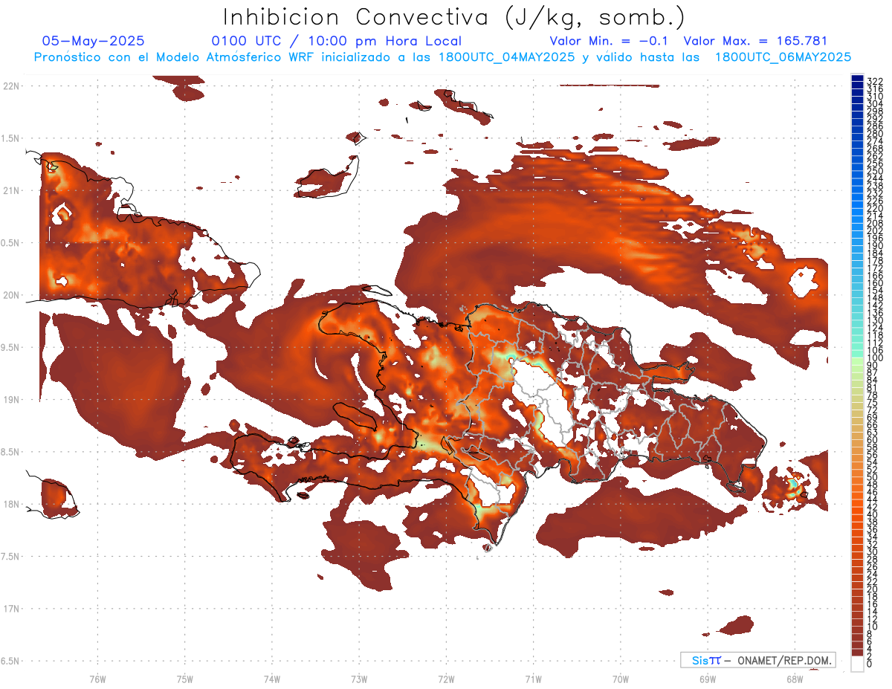Image resolution: width=892 pixels, height=689 pixels.
Task: Click the title 'Inhibicion Convectiva (J/kg, somb.)'
Action: pos(453,18)
